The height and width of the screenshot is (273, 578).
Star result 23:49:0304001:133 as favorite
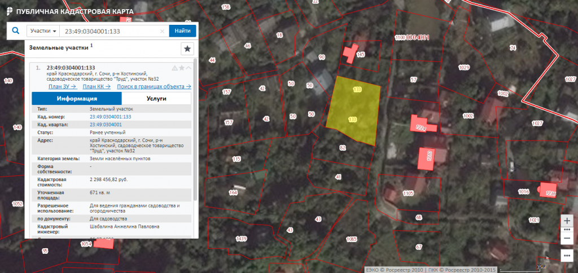click(181, 68)
